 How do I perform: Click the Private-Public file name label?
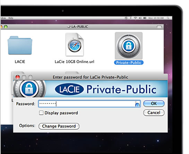pos(129,63)
